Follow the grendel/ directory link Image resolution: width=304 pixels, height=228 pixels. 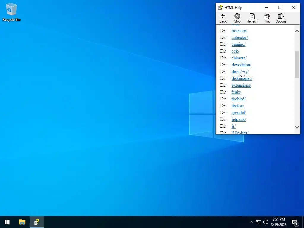coord(239,113)
